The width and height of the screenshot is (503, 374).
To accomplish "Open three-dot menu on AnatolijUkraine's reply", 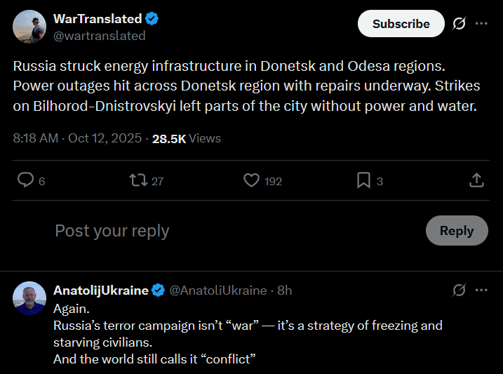I will (x=481, y=290).
